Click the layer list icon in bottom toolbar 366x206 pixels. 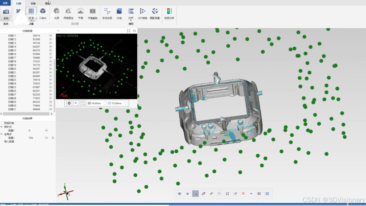[259, 194]
